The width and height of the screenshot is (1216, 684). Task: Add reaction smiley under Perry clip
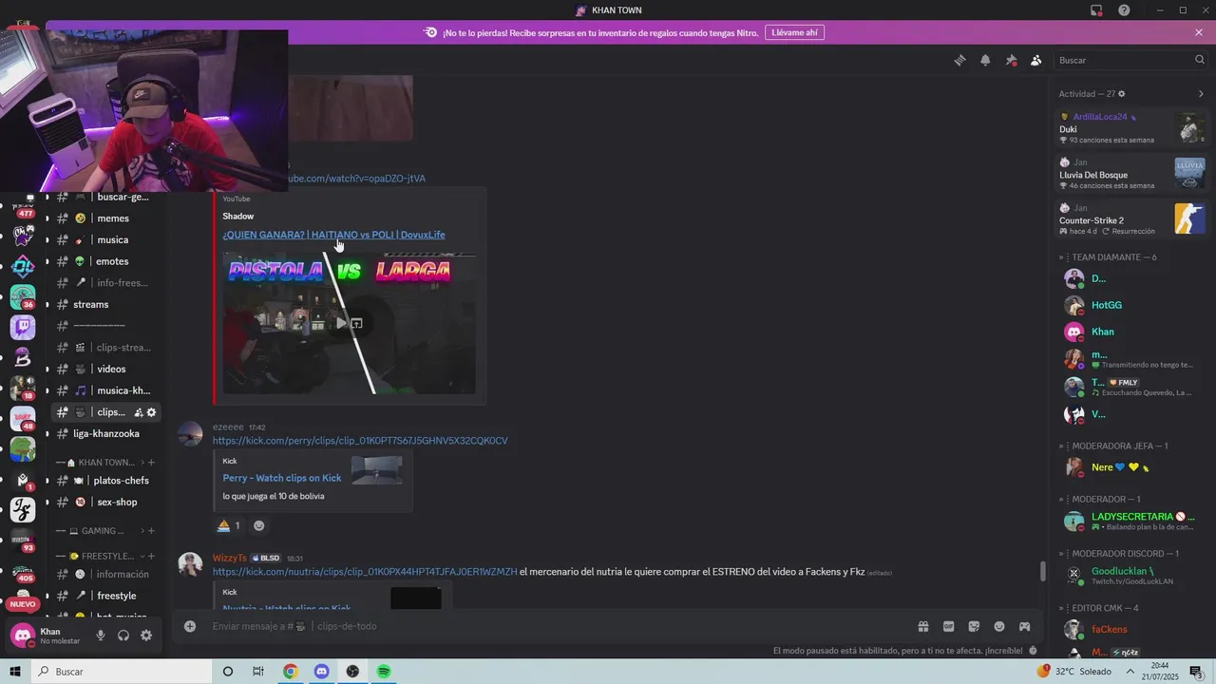coord(258,525)
